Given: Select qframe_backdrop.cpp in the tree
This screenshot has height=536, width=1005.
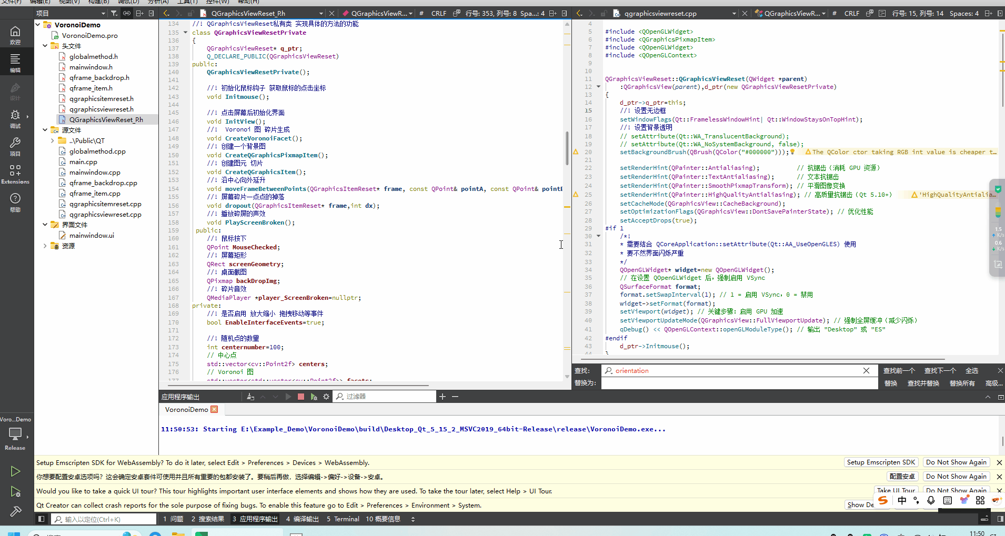Looking at the screenshot, I should [103, 183].
